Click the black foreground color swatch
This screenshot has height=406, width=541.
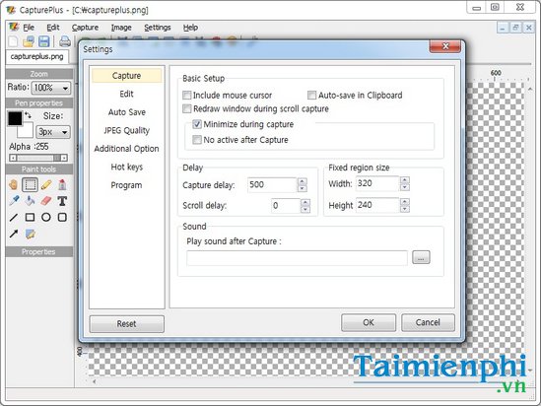(15, 118)
